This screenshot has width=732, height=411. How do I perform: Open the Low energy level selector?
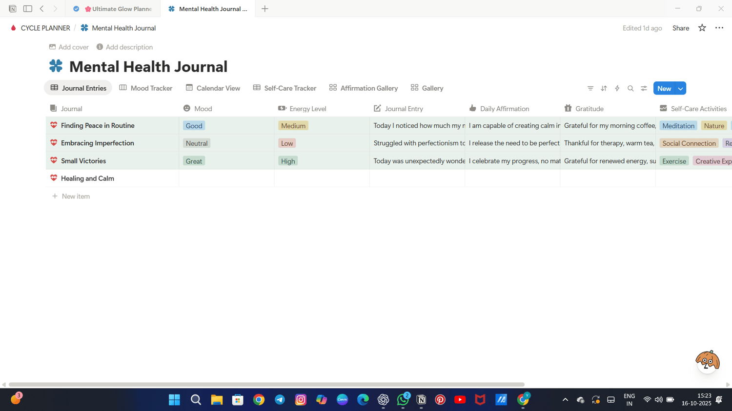(x=287, y=143)
